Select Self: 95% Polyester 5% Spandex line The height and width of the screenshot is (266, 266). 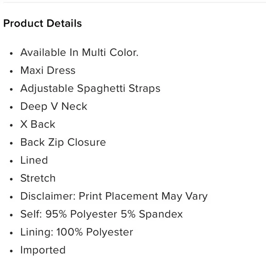101,214
